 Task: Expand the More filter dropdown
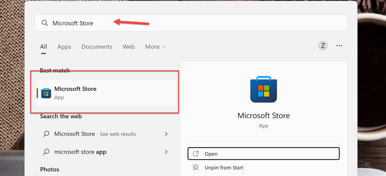pos(155,47)
